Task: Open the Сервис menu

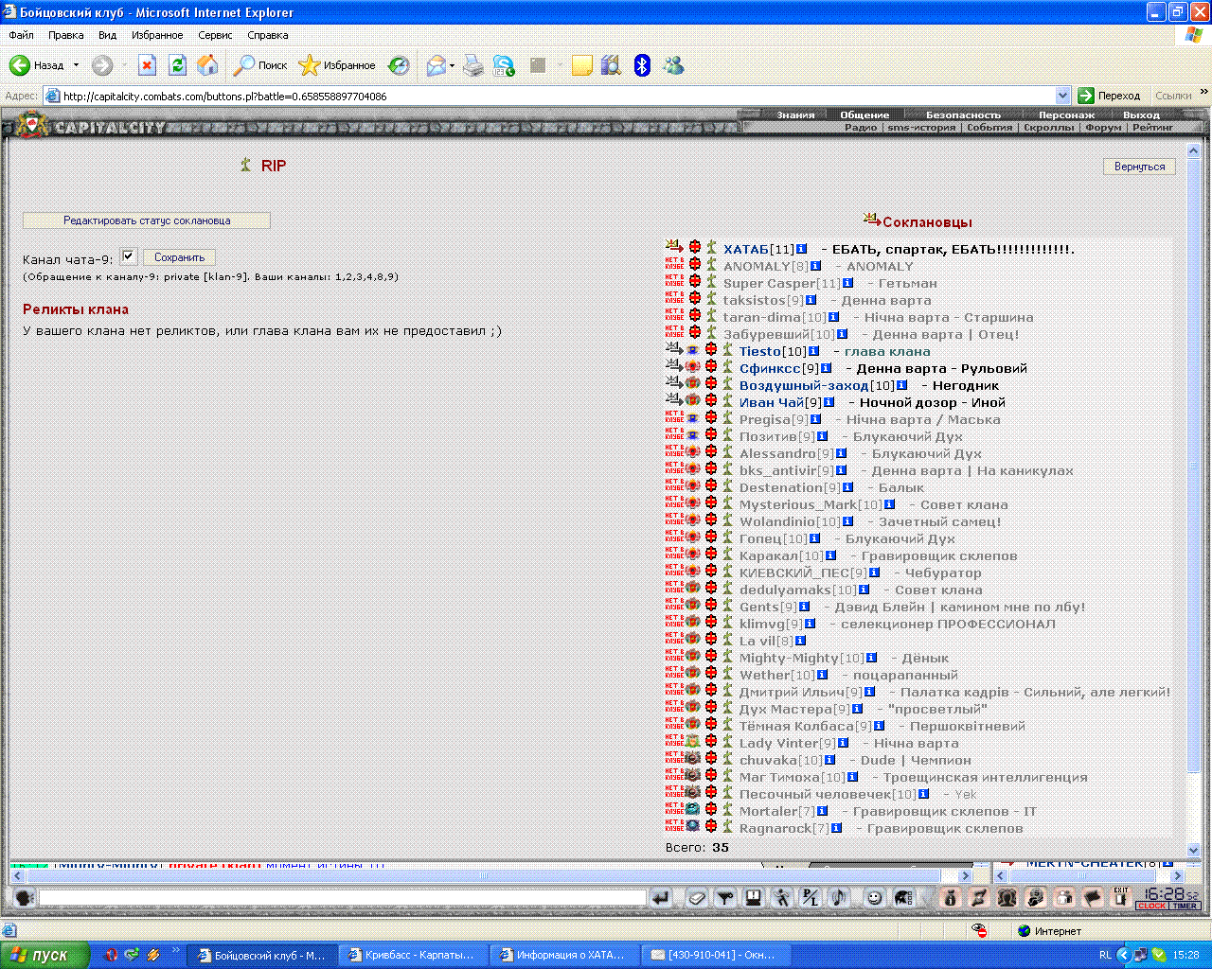Action: [215, 35]
